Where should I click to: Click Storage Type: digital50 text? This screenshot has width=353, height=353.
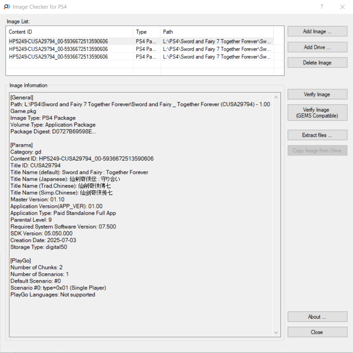tap(39, 247)
